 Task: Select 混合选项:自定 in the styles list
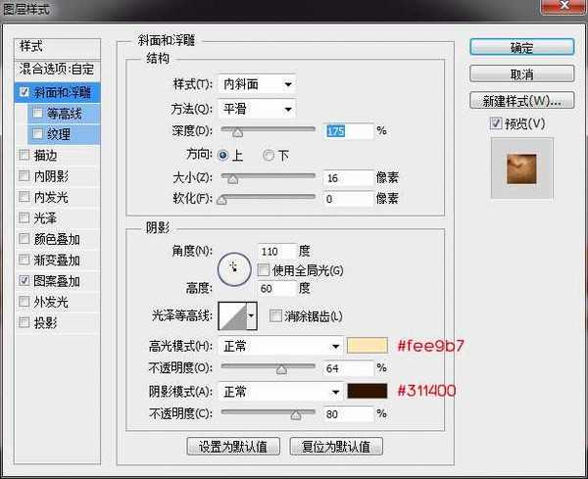pyautogui.click(x=59, y=70)
